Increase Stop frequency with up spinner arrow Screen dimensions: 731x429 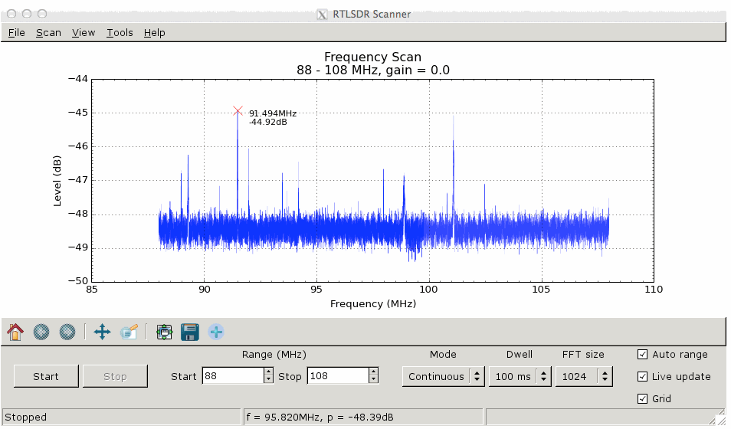pyautogui.click(x=373, y=372)
